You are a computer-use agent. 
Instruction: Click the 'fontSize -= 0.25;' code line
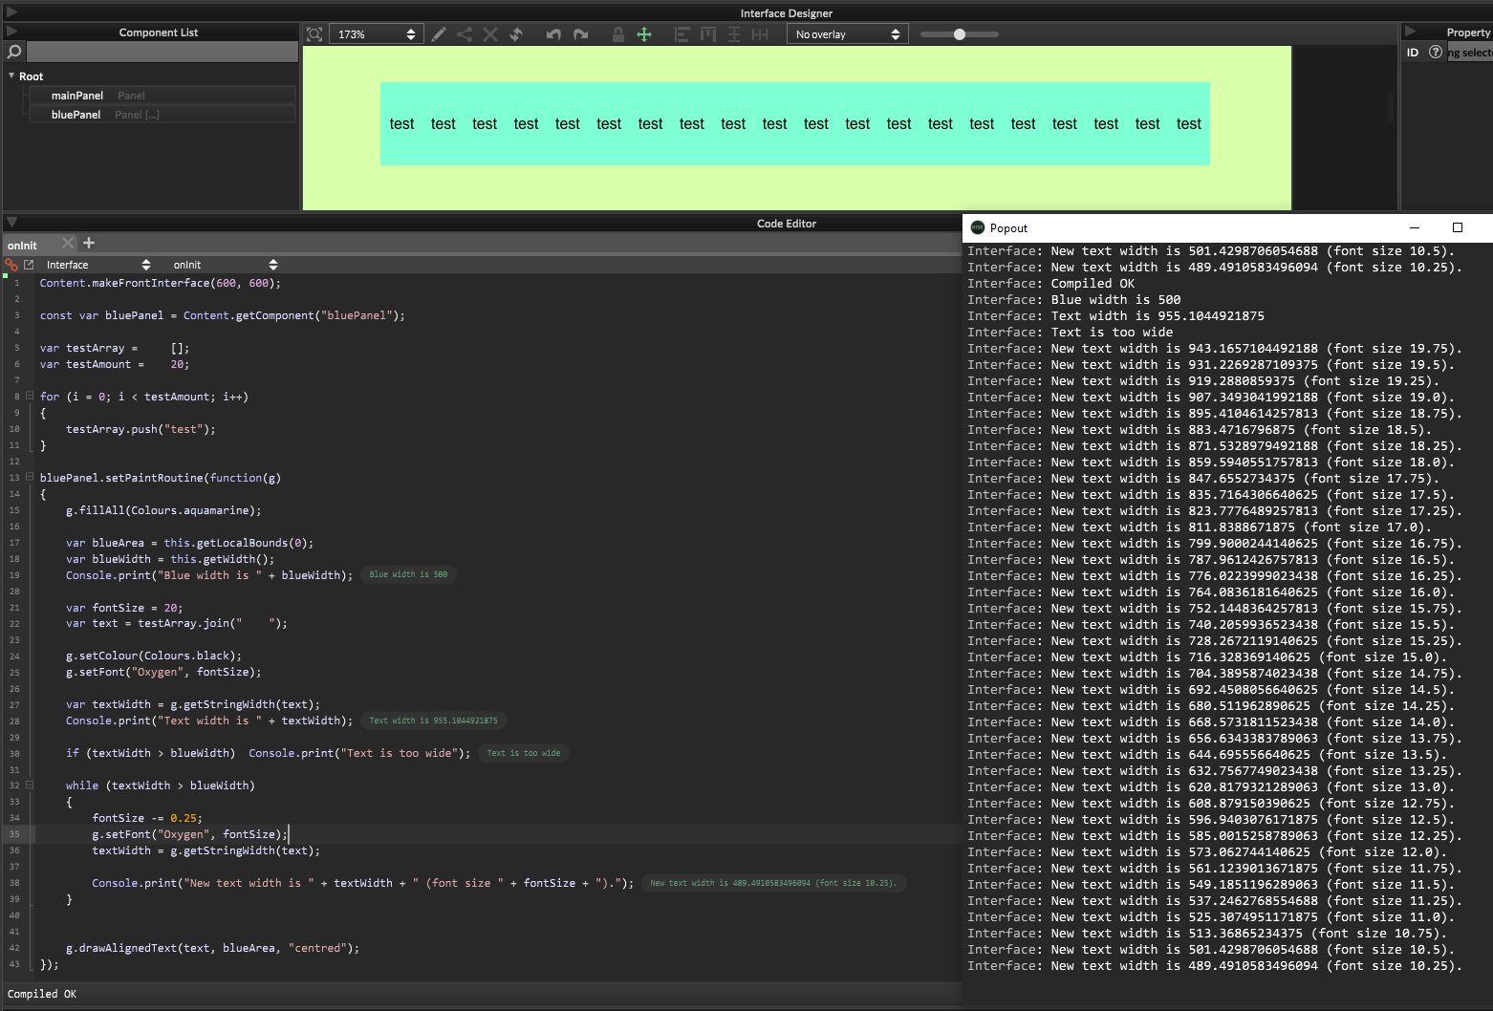pos(147,818)
